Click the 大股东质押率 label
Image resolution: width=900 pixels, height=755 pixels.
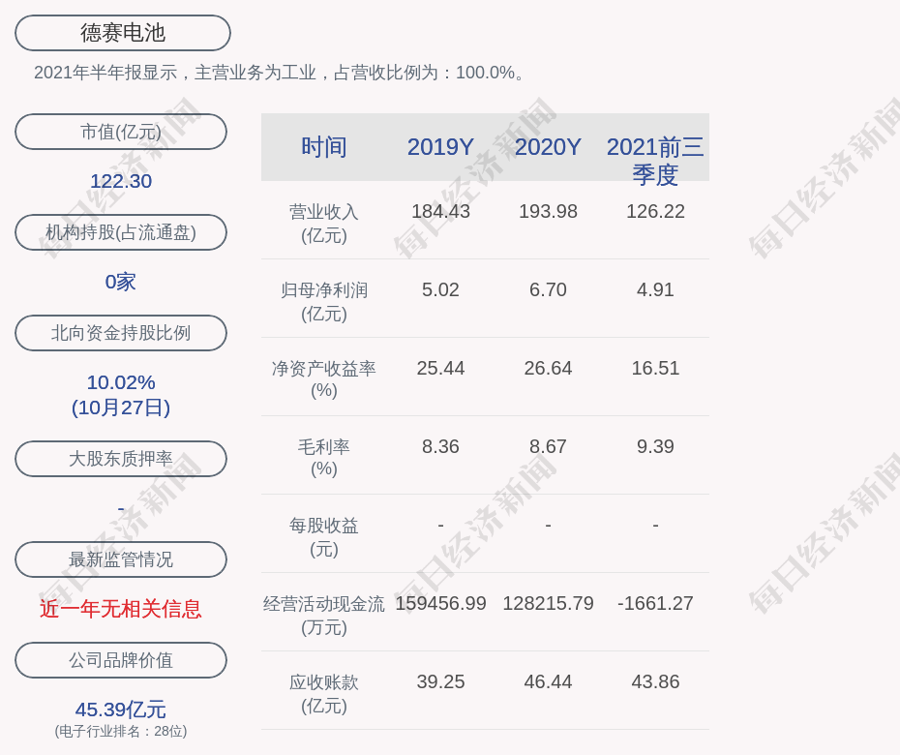pos(121,459)
